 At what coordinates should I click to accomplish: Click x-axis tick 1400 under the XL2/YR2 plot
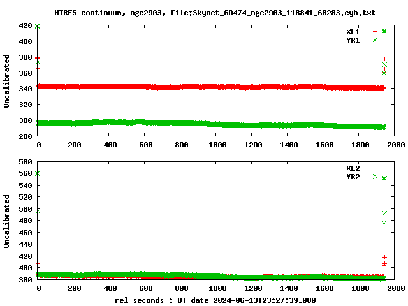(x=289, y=288)
